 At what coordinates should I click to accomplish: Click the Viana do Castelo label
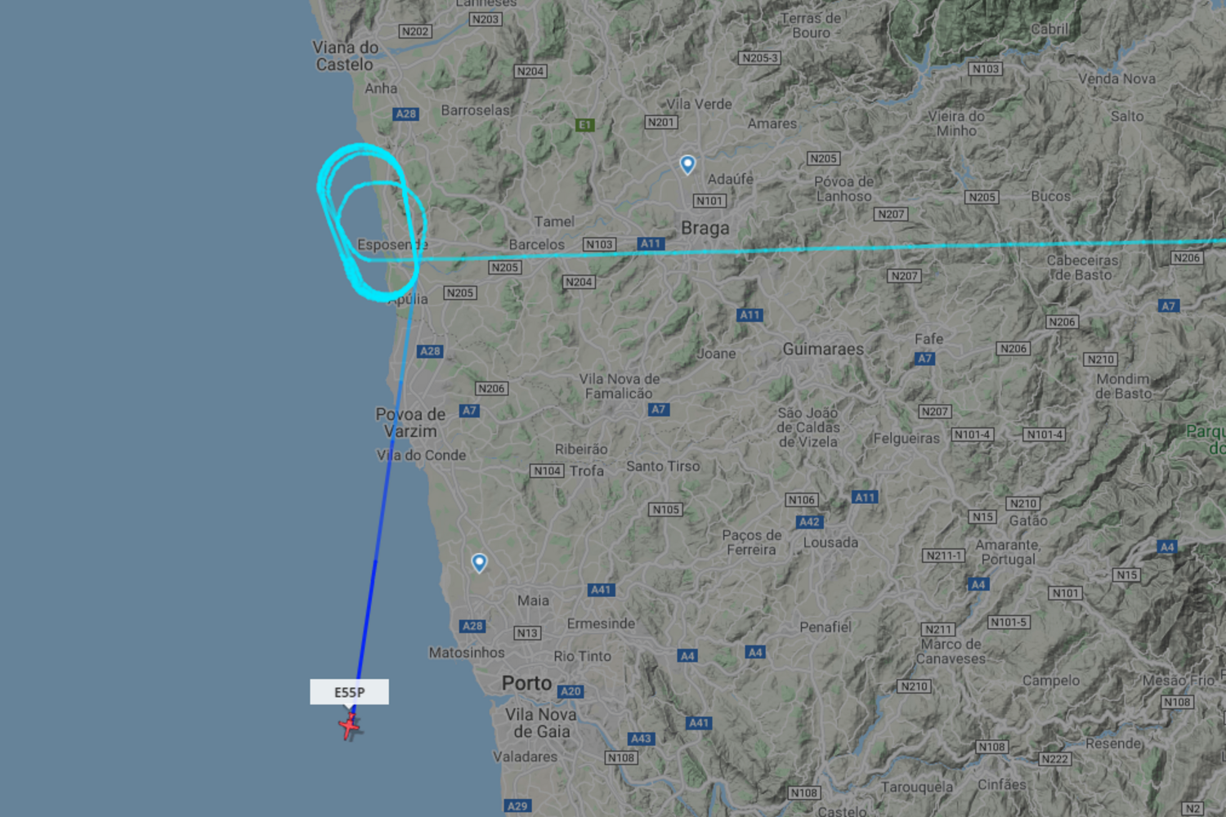[345, 56]
